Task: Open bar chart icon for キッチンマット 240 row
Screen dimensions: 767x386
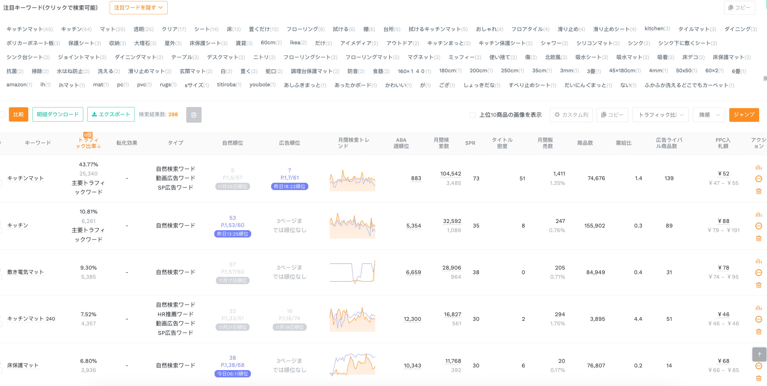Action: pos(758,308)
